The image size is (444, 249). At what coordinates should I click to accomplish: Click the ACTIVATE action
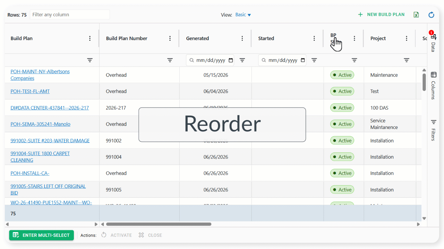[x=117, y=235]
